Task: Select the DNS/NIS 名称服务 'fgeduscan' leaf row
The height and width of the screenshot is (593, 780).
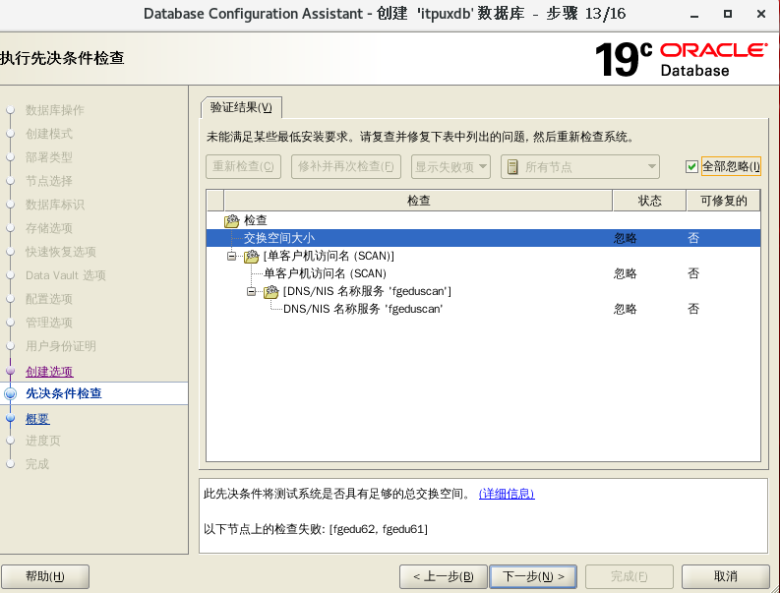Action: point(483,309)
